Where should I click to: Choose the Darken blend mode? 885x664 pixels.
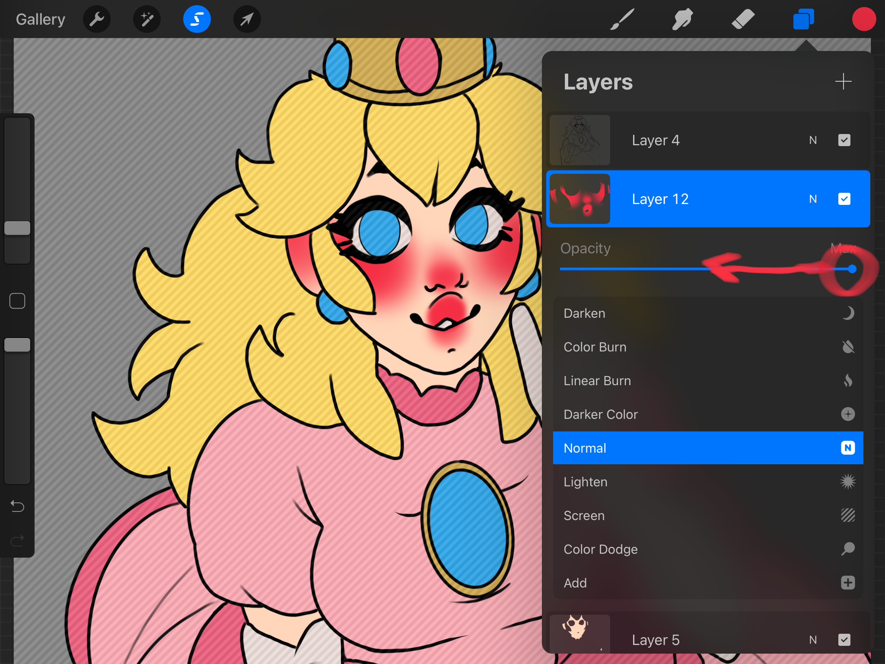tap(708, 313)
